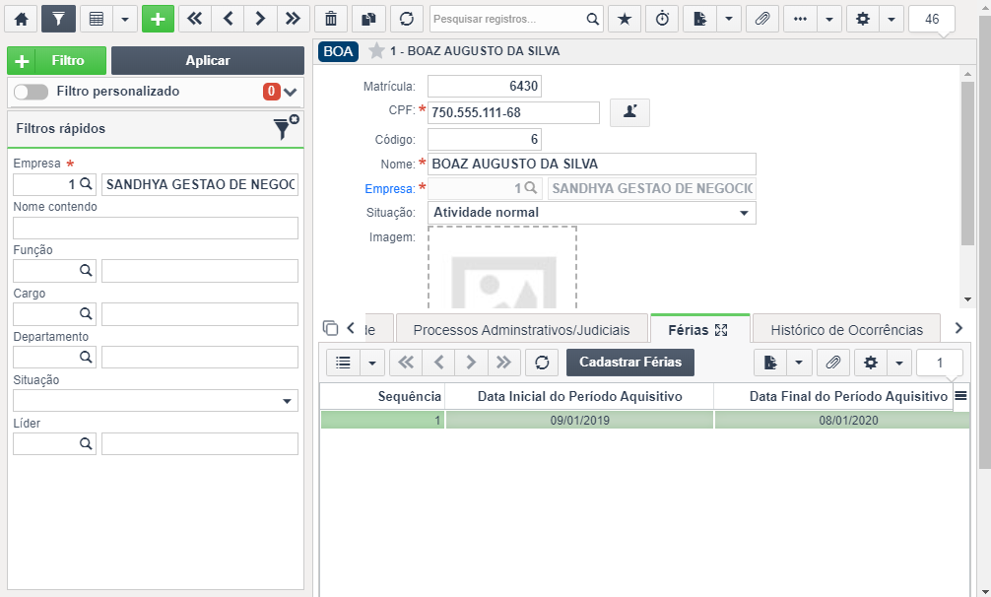Click the green Filtro button
Viewport: 991px width, 597px height.
click(x=57, y=61)
